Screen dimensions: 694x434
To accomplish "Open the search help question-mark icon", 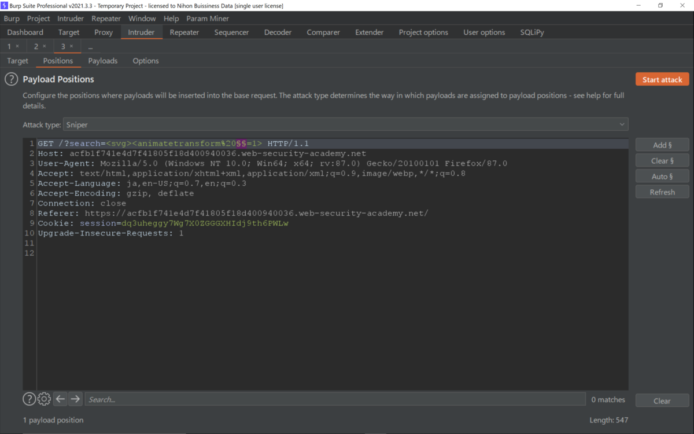I will [29, 399].
